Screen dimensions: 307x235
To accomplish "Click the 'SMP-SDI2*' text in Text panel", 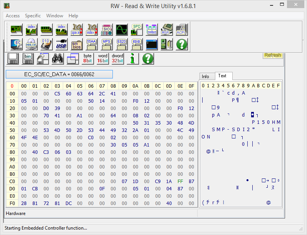I will point(233,130).
